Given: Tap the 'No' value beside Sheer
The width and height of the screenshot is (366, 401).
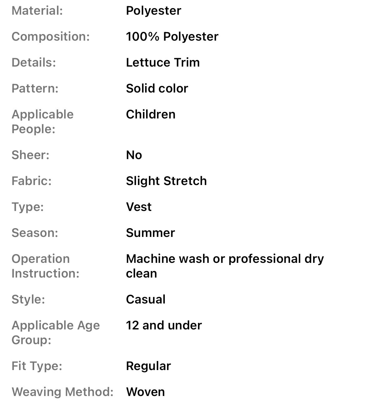Looking at the screenshot, I should point(134,155).
